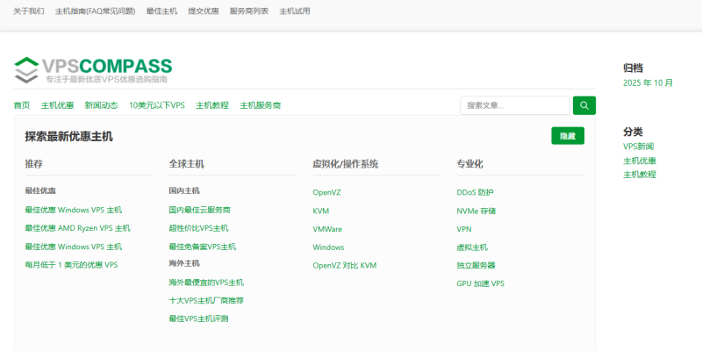Focus the 搜索文章 search field
Image resolution: width=702 pixels, height=351 pixels.
(515, 105)
